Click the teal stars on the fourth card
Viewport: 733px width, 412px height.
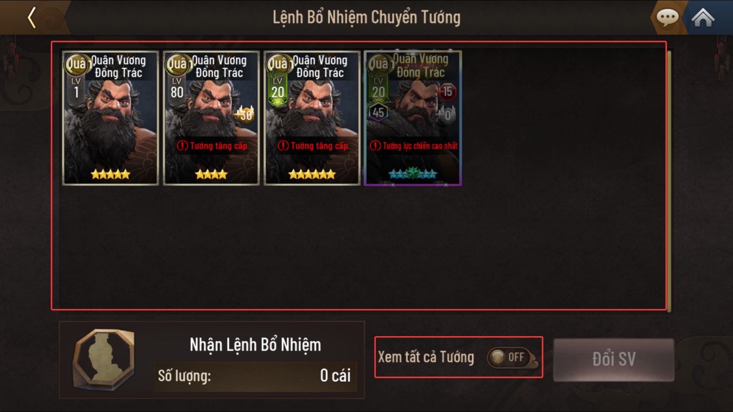[x=413, y=174]
